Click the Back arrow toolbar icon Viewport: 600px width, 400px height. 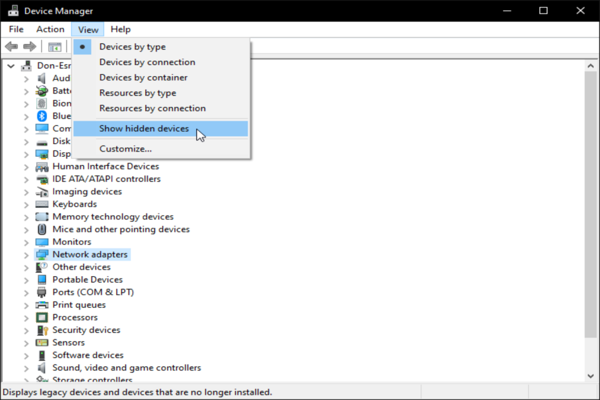click(12, 46)
